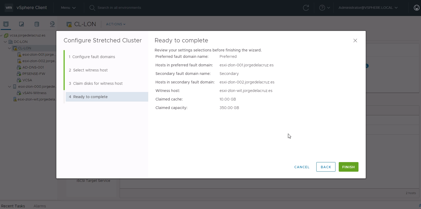Click the vCenter icon beside vcsa.jorgedelacruz.es
Screen dimensions: 421x209
[6, 35]
